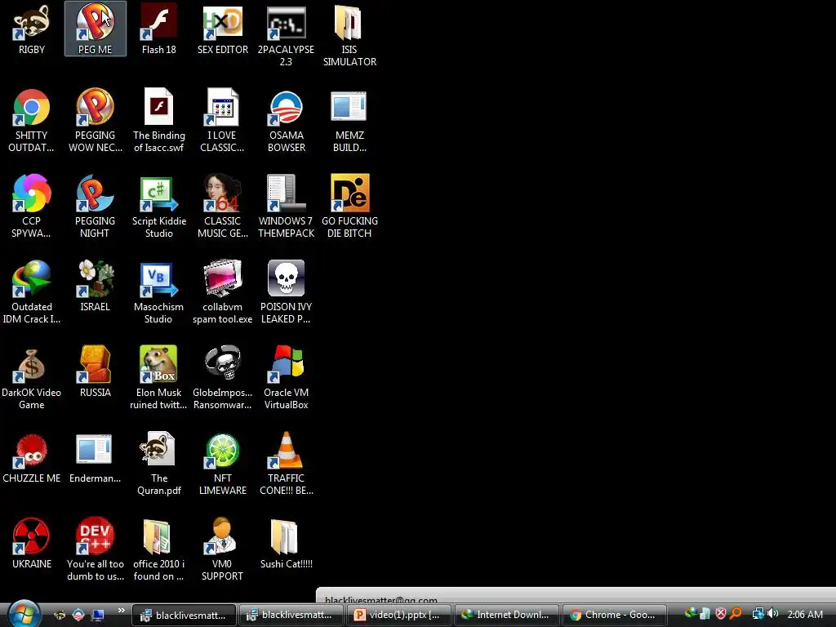Click the red shield security tray icon
The height and width of the screenshot is (627, 836).
(720, 614)
